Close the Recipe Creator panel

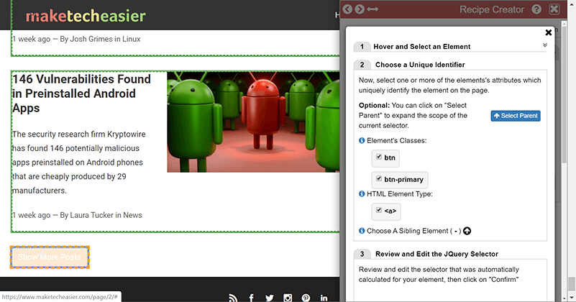coord(554,9)
